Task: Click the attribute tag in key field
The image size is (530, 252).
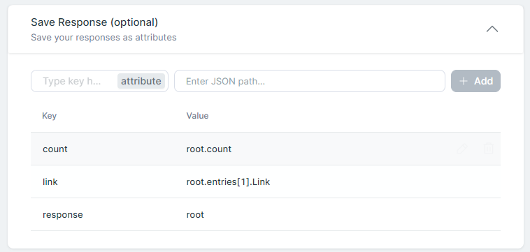Action: (x=141, y=81)
